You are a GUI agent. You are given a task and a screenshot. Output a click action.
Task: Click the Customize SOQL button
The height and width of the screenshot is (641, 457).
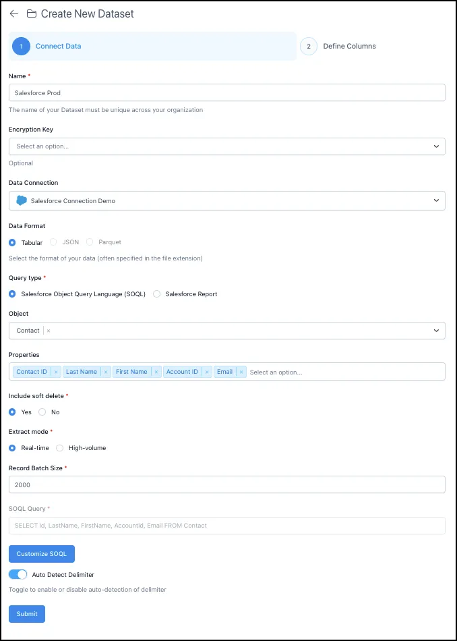42,554
